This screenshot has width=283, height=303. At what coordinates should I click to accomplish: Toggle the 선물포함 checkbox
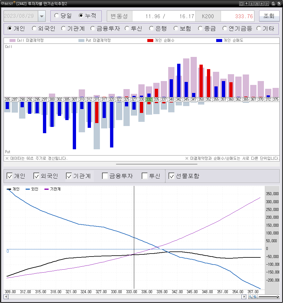coord(171,176)
